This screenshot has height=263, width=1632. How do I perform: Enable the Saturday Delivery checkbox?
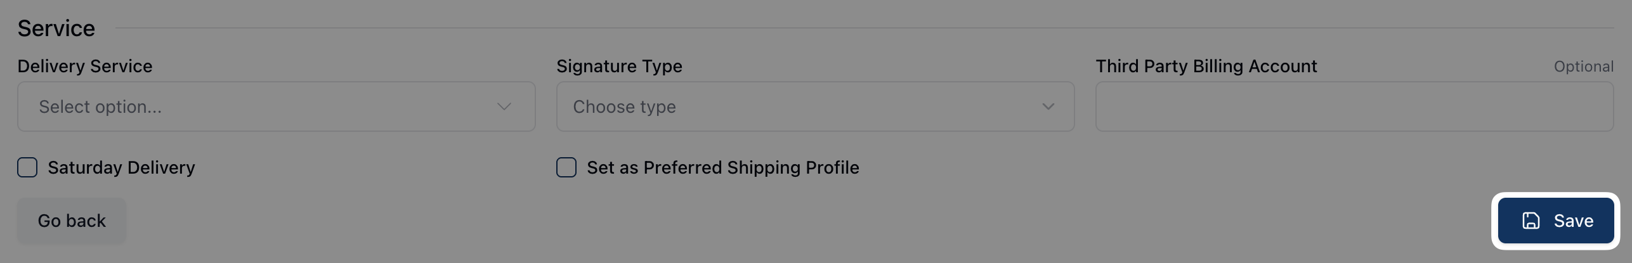tap(27, 167)
